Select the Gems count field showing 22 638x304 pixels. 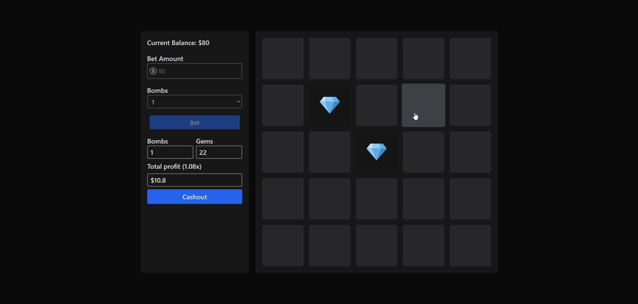219,152
